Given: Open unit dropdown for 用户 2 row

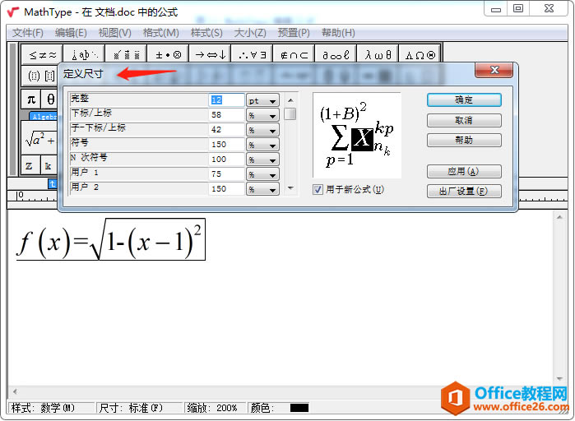Looking at the screenshot, I should 262,189.
